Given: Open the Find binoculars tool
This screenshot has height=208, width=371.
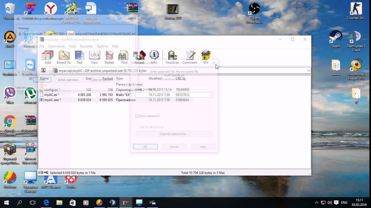Looking at the screenshot, I should 124,57.
